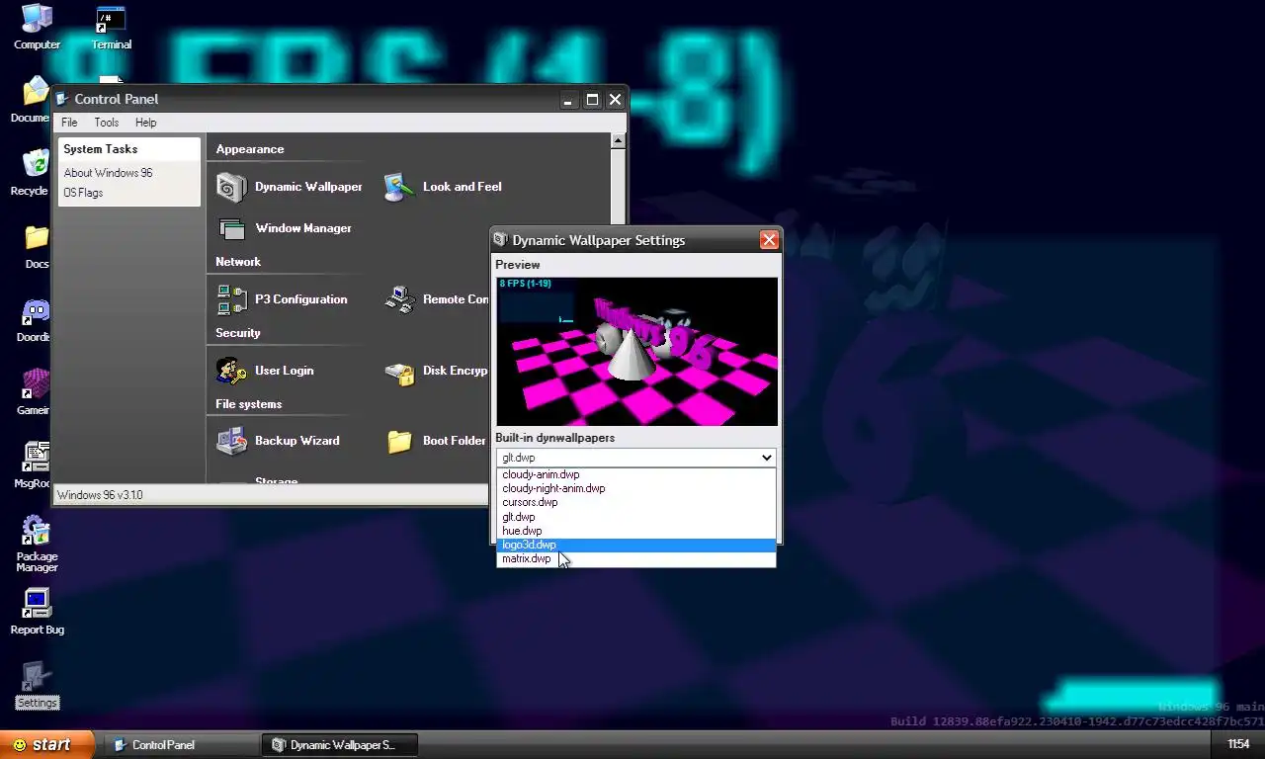1265x759 pixels.
Task: Open the Tools menu in Control Panel
Action: (106, 123)
